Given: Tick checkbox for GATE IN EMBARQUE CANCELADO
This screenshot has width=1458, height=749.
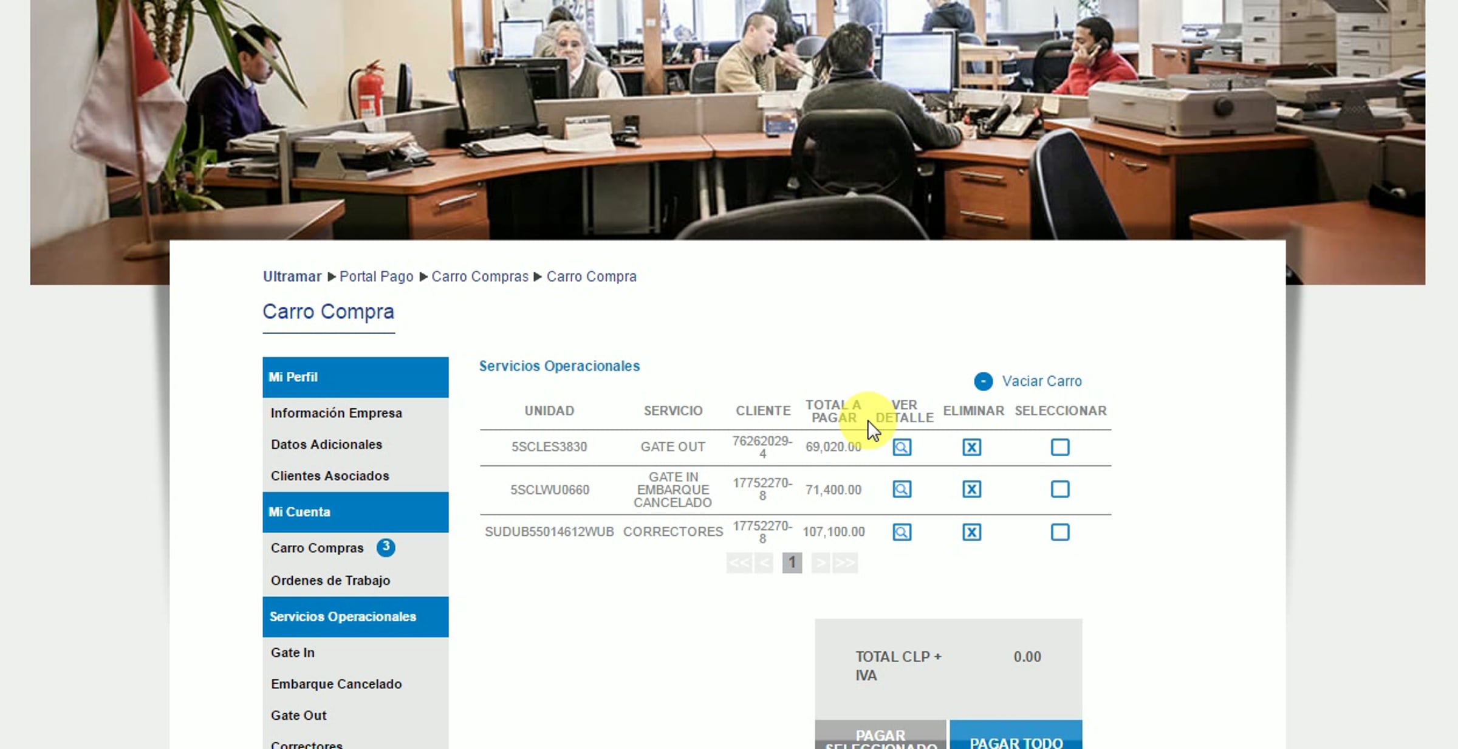Looking at the screenshot, I should (1060, 489).
